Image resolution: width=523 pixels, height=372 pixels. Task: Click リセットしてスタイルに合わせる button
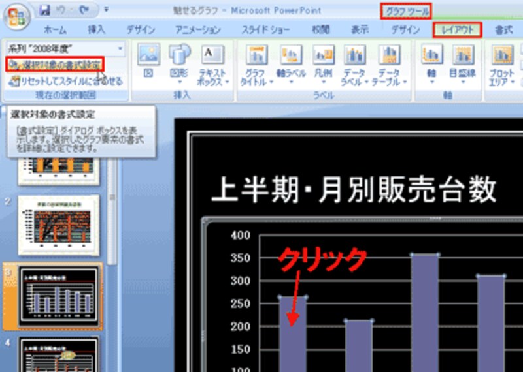point(65,82)
